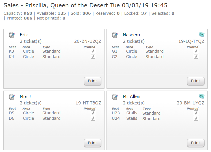Toggle the Printed checkbox for seat U24
The height and width of the screenshot is (152, 211).
(196, 118)
